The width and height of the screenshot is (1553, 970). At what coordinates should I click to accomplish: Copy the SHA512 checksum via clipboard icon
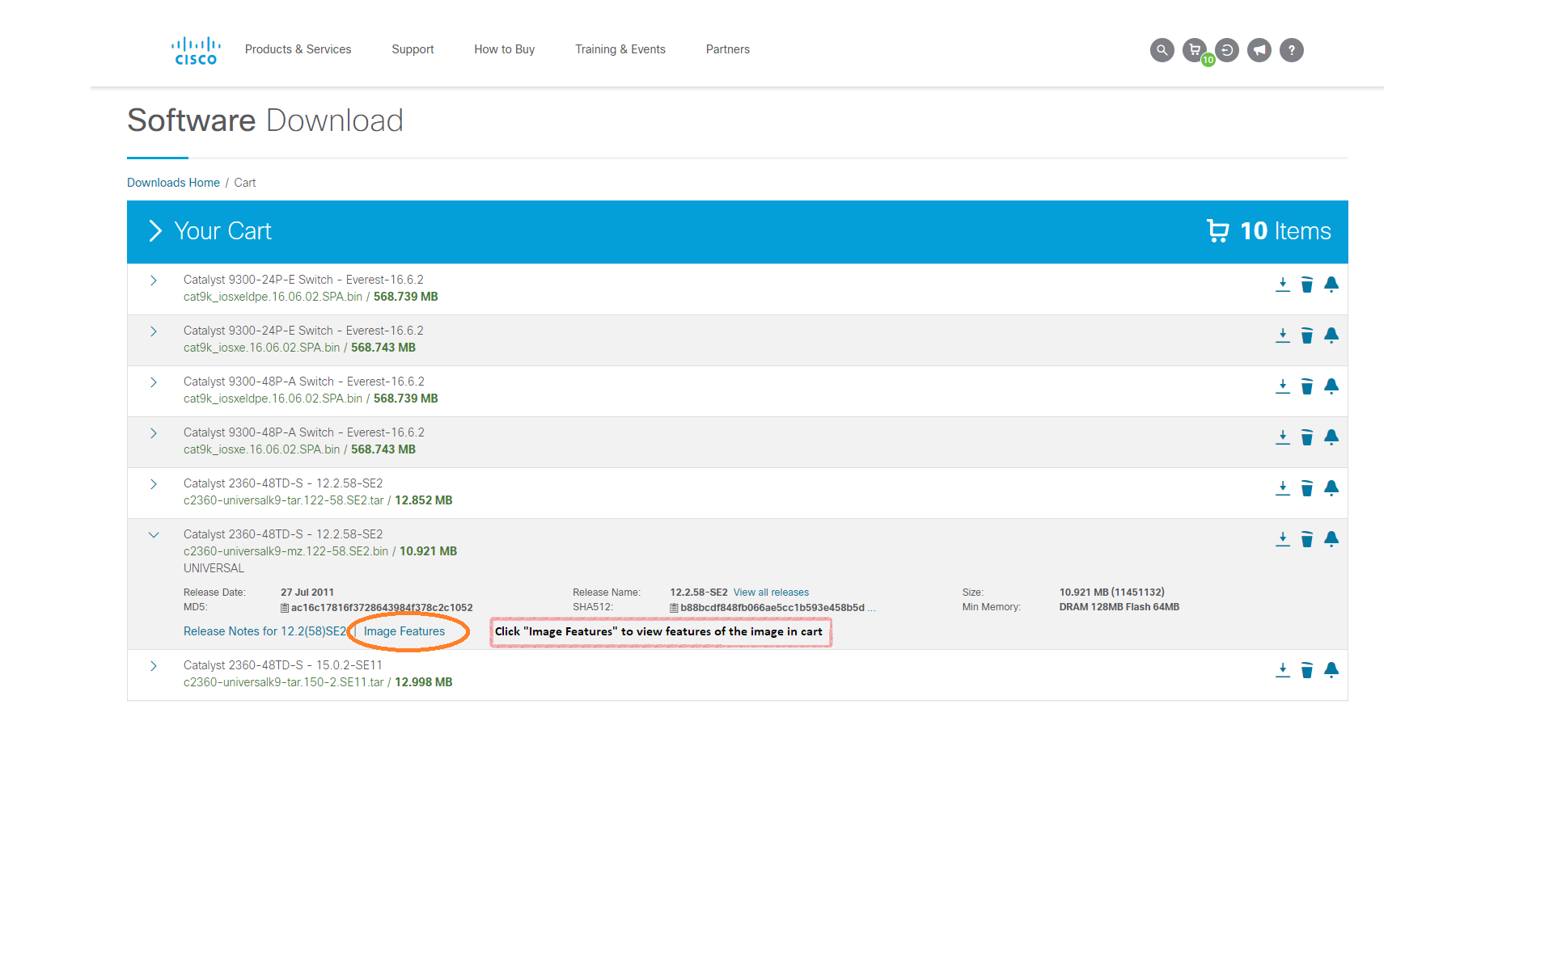tap(674, 608)
